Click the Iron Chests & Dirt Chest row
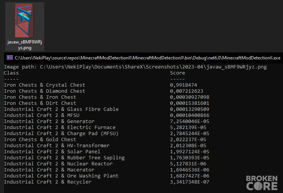The height and width of the screenshot is (193, 283). pyautogui.click(x=40, y=103)
